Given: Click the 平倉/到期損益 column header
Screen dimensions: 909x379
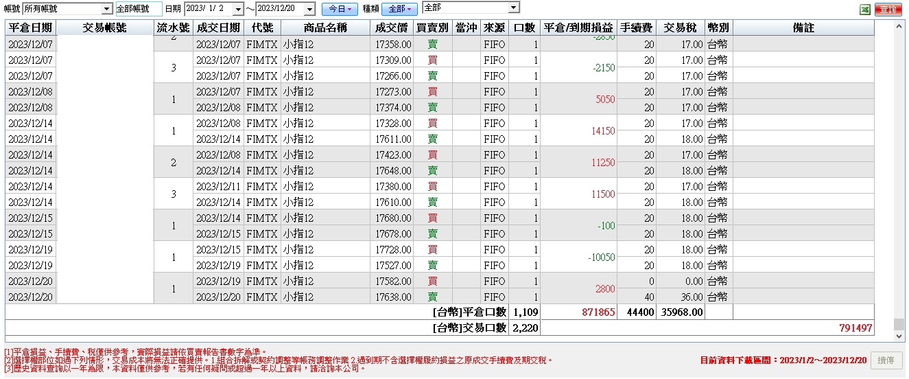Looking at the screenshot, I should (578, 27).
